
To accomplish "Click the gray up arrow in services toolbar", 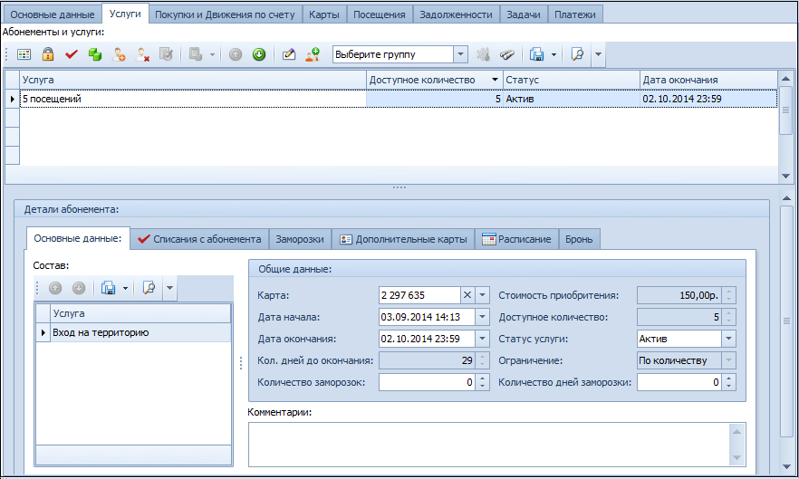I will coord(236,54).
